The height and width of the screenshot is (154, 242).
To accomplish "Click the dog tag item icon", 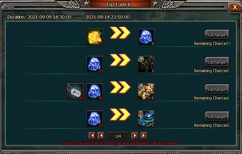I will (x=75, y=92).
